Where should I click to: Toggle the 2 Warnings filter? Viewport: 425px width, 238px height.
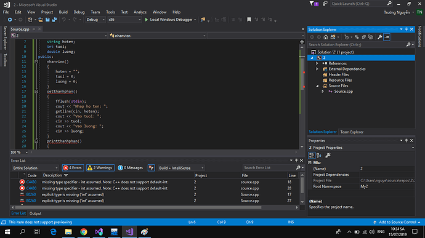[100, 168]
